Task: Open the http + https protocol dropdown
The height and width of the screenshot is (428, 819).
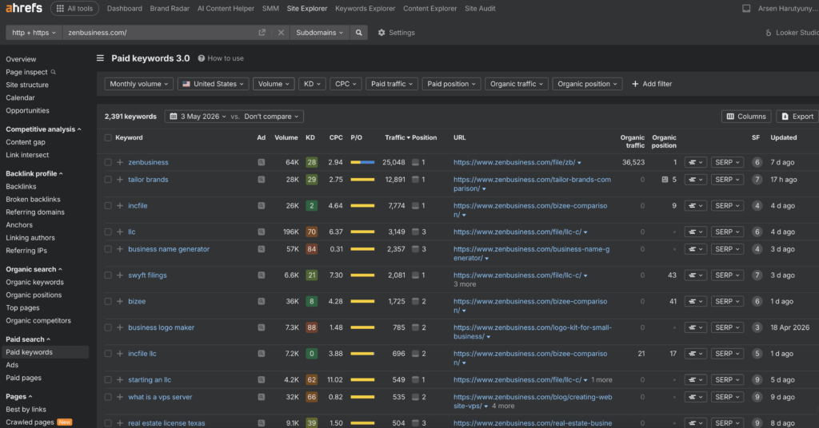Action: click(x=34, y=32)
